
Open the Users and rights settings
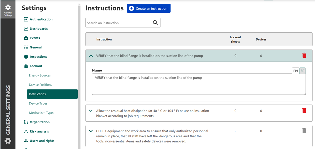click(x=42, y=141)
